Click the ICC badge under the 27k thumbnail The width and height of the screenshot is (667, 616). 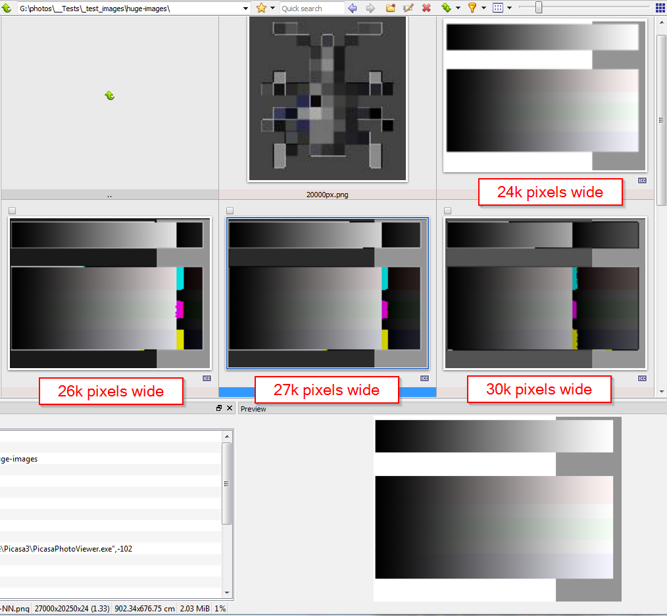(424, 379)
